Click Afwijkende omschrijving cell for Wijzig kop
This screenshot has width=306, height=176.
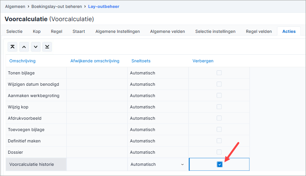(x=97, y=107)
